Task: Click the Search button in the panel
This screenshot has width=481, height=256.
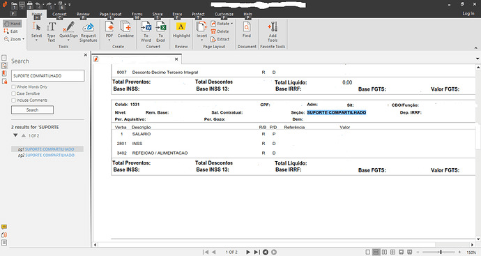Action: [x=32, y=110]
